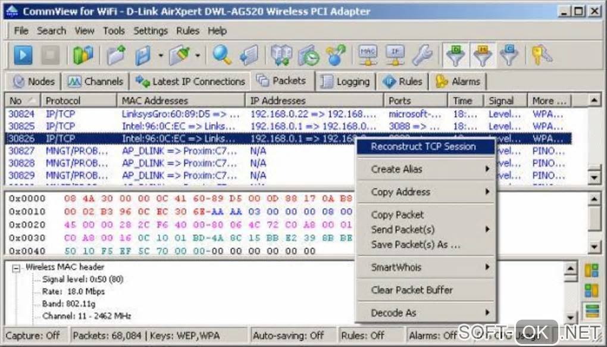Switch to the Alarms tab
The height and width of the screenshot is (347, 607).
coord(458,82)
